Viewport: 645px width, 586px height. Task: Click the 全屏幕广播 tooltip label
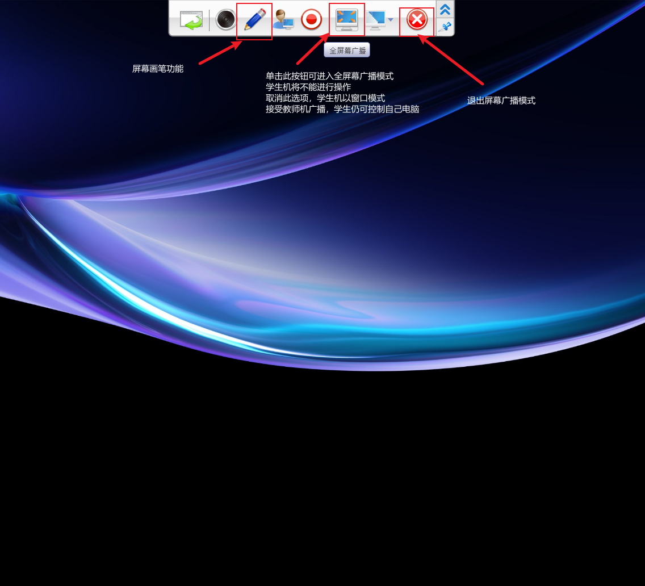tap(347, 51)
